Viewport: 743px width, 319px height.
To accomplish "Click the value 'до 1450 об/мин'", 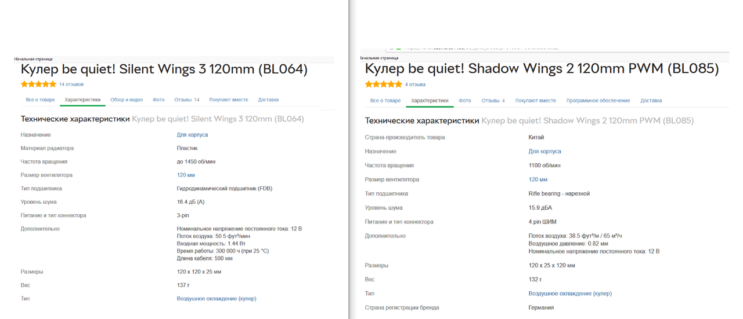I will click(x=196, y=162).
